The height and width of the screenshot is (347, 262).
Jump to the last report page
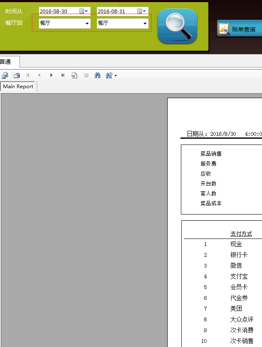pos(63,75)
